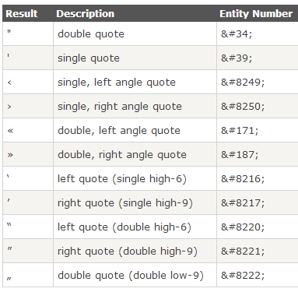The width and height of the screenshot is (298, 292).
Task: Click the &#8222; entity number
Action: [243, 276]
